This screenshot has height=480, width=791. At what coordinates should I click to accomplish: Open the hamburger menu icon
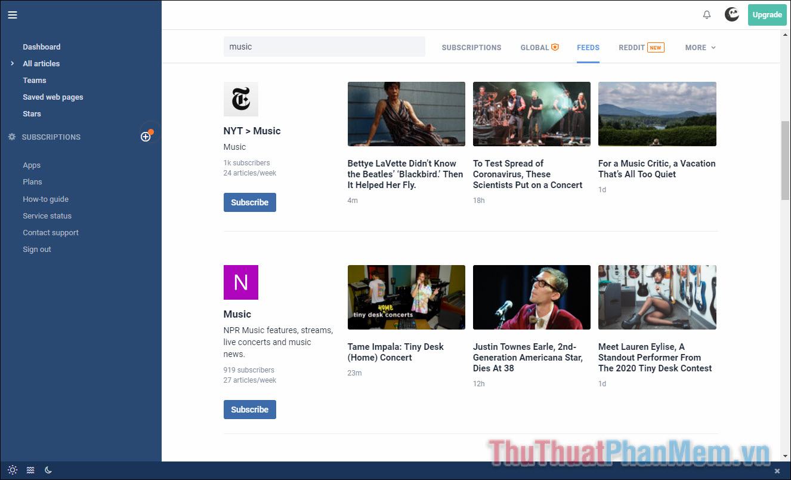[x=13, y=15]
